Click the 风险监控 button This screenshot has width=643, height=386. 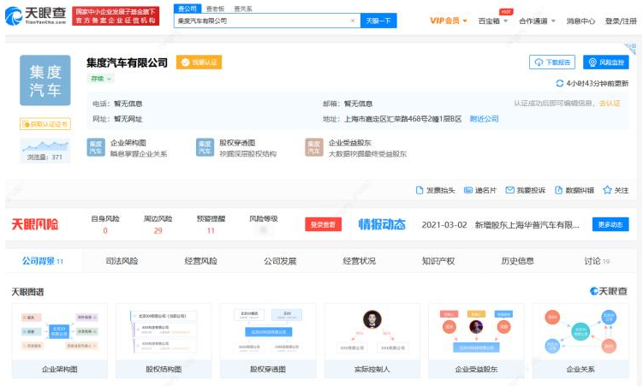pos(606,62)
